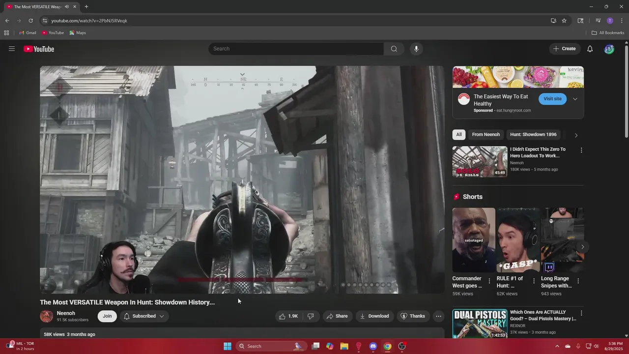Send Thanks to the creator
This screenshot has width=629, height=354.
click(x=412, y=316)
